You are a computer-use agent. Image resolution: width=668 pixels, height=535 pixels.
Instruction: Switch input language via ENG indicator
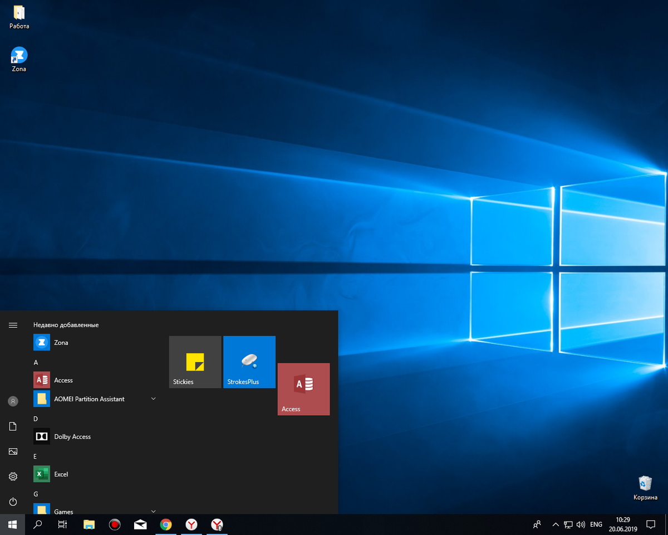596,524
